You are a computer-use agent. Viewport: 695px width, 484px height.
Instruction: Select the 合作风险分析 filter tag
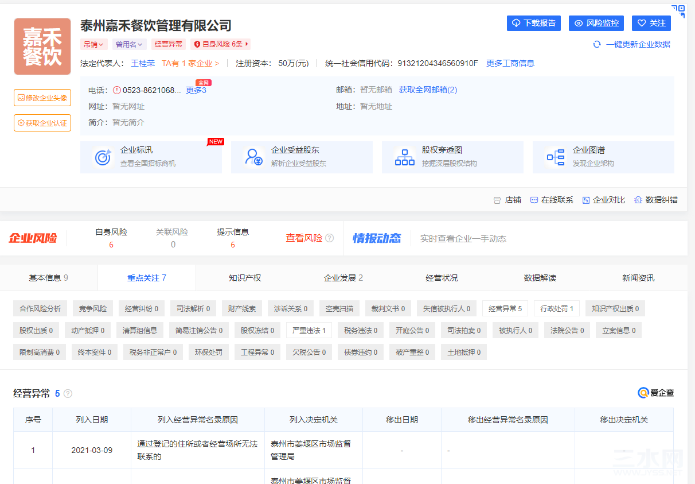[x=40, y=308]
